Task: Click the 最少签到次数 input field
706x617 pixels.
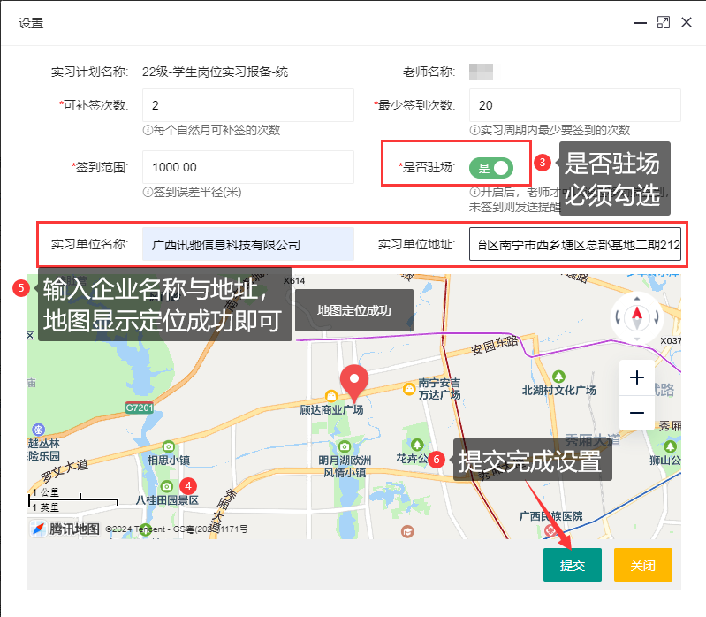Action: click(575, 105)
